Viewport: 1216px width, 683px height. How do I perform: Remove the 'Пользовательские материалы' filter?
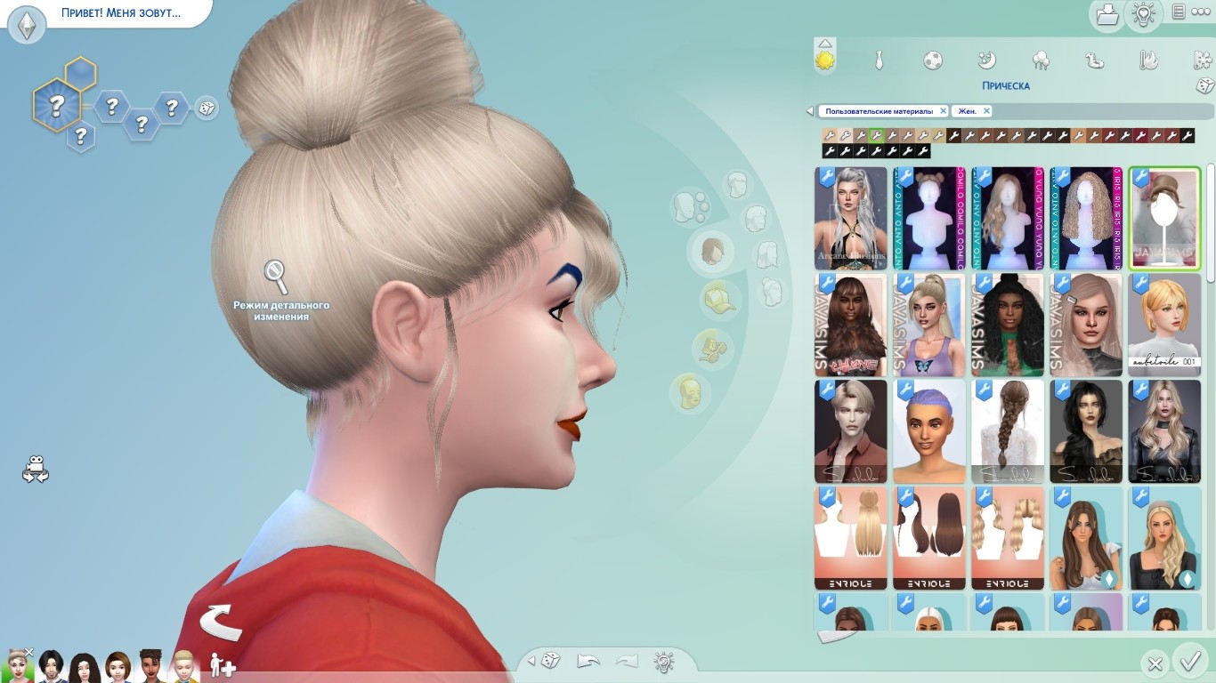coord(944,111)
